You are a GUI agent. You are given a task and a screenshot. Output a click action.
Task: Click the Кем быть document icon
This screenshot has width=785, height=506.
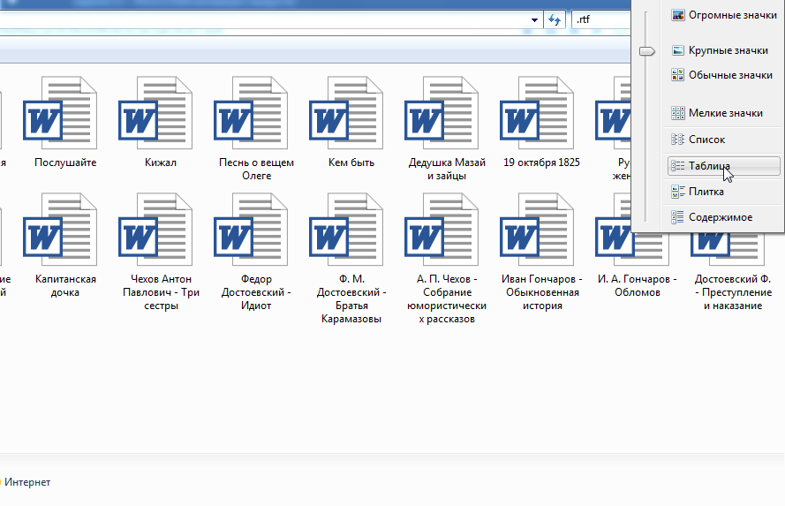pyautogui.click(x=346, y=113)
